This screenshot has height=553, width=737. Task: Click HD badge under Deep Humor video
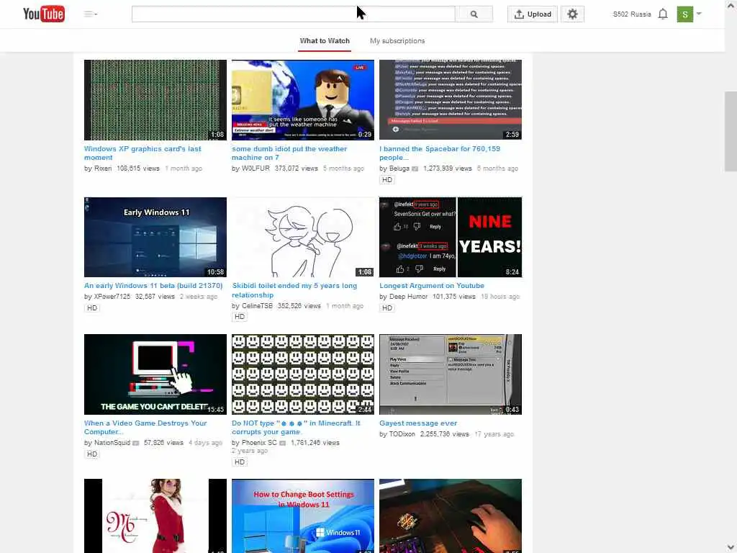386,308
